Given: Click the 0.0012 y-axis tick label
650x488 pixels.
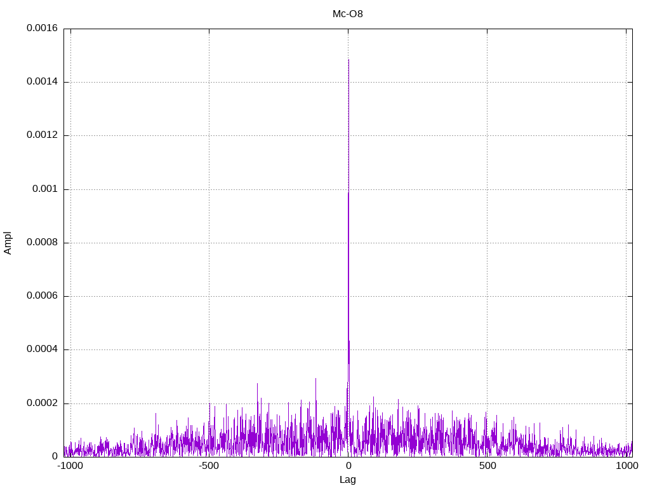Looking at the screenshot, I should click(x=42, y=135).
